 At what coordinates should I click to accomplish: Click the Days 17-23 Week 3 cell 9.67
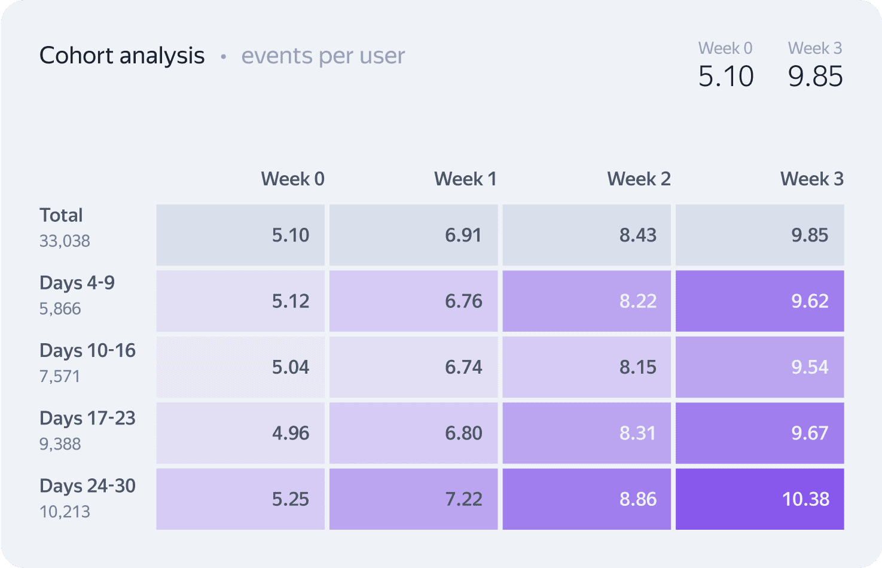[x=760, y=433]
